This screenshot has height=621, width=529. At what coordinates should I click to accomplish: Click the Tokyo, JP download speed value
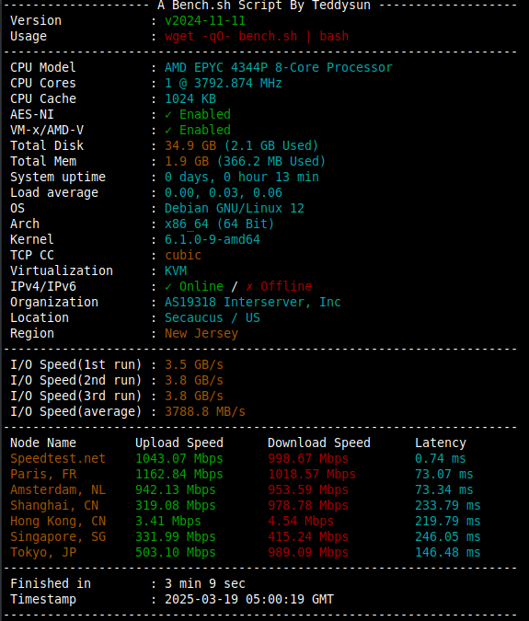pyautogui.click(x=308, y=553)
